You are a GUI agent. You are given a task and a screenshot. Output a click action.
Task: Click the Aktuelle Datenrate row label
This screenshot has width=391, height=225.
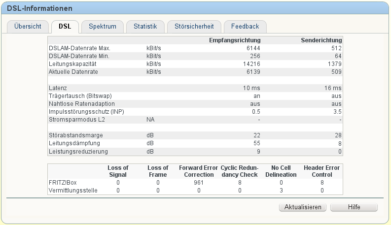[73, 72]
